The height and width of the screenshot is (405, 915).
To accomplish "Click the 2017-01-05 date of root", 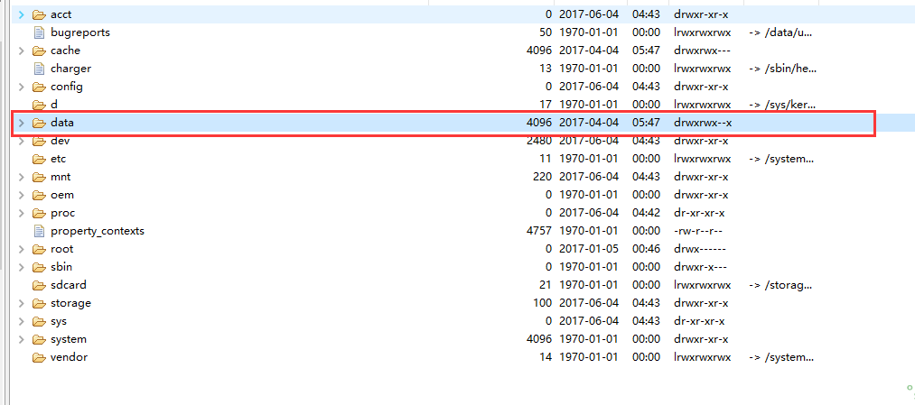I will (x=589, y=249).
